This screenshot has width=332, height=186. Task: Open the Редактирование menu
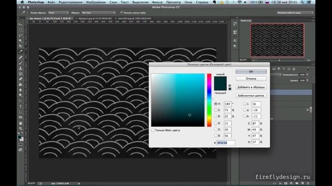[71, 2]
